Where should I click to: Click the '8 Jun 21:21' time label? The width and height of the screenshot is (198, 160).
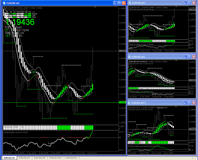[92, 153]
